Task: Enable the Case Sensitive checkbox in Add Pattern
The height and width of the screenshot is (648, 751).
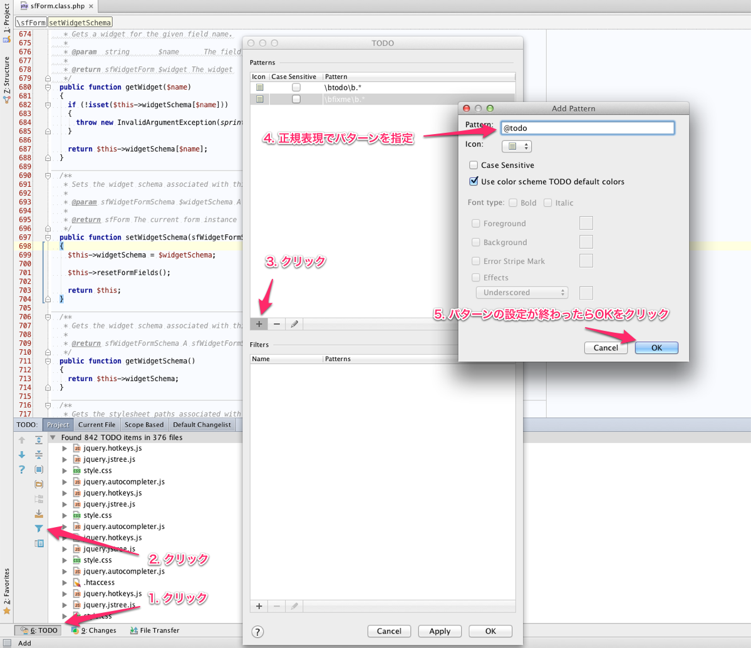Action: coord(474,165)
